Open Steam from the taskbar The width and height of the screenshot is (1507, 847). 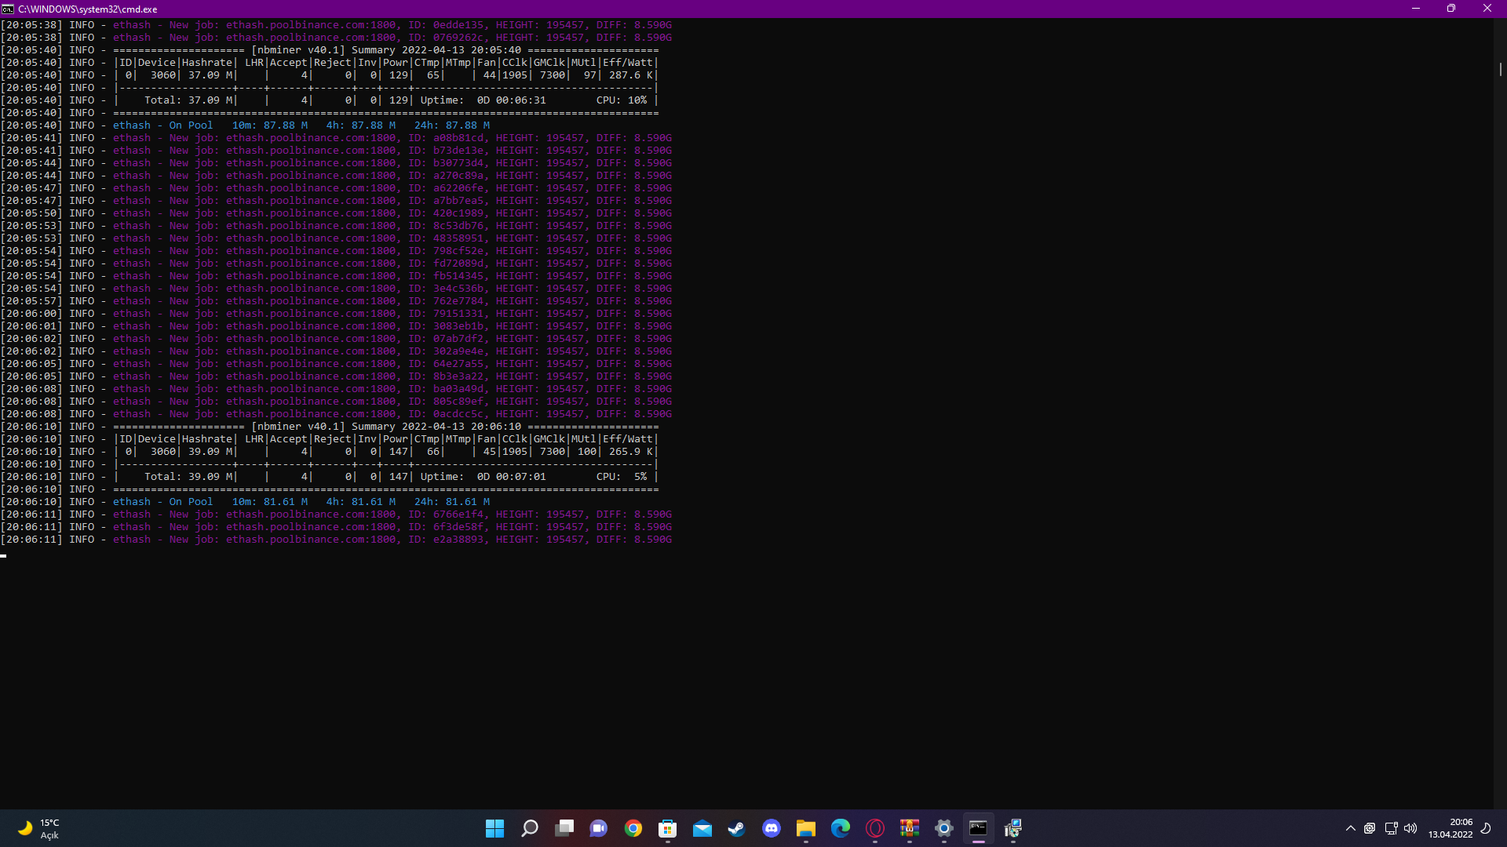point(736,828)
